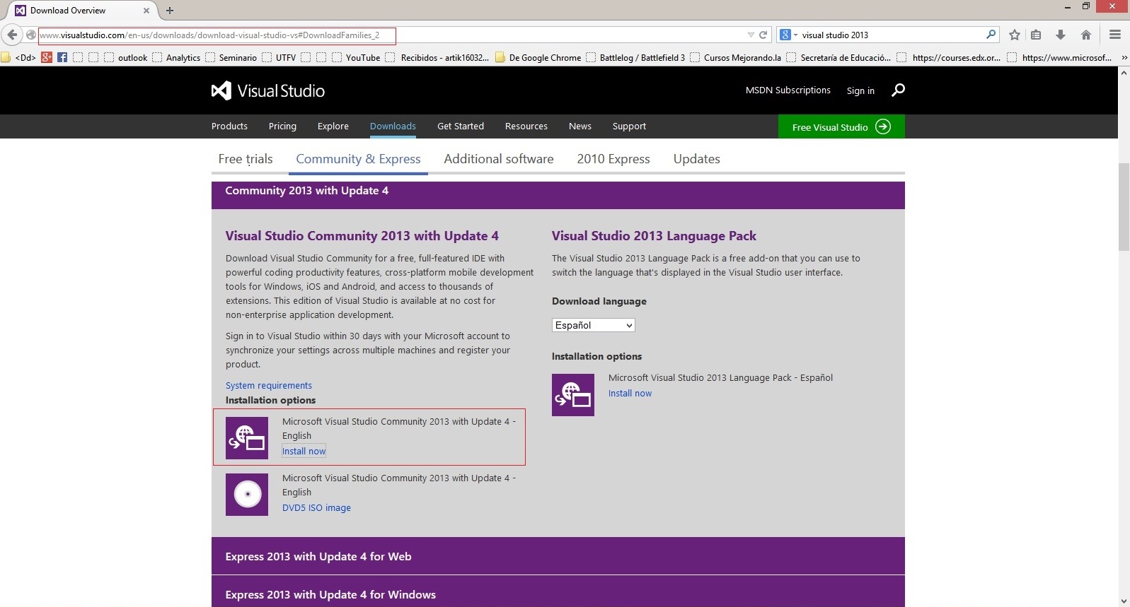Viewport: 1130px width, 607px height.
Task: Open the Facebook bookmark icon
Action: 62,57
